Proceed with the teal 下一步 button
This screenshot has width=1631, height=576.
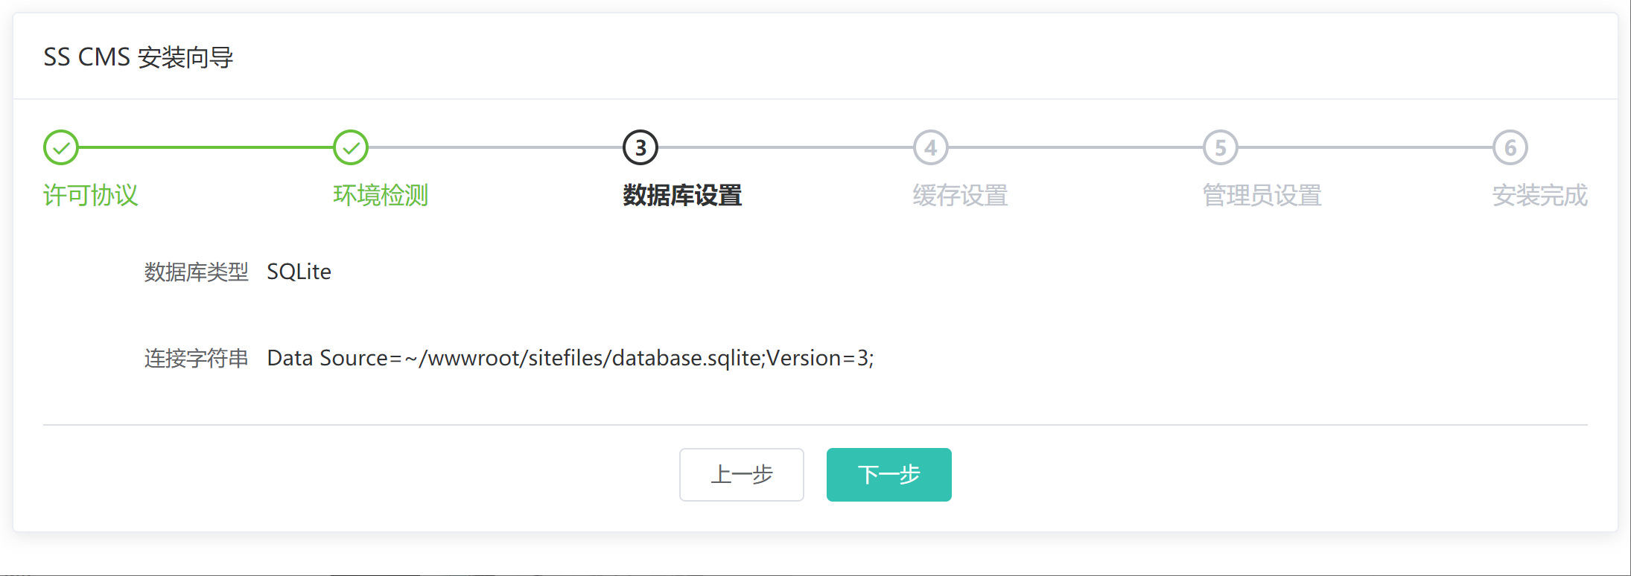[x=888, y=475]
